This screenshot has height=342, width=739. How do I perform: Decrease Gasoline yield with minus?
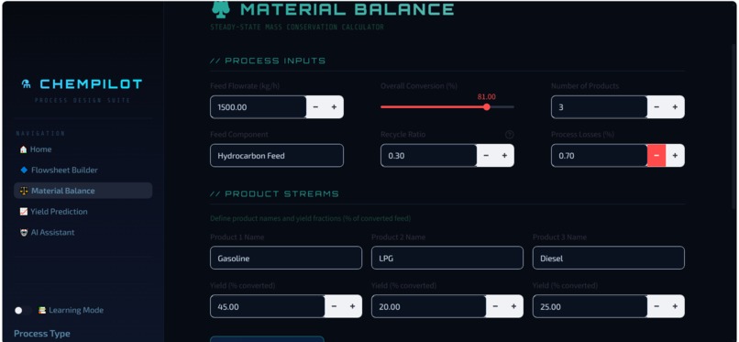coord(334,306)
